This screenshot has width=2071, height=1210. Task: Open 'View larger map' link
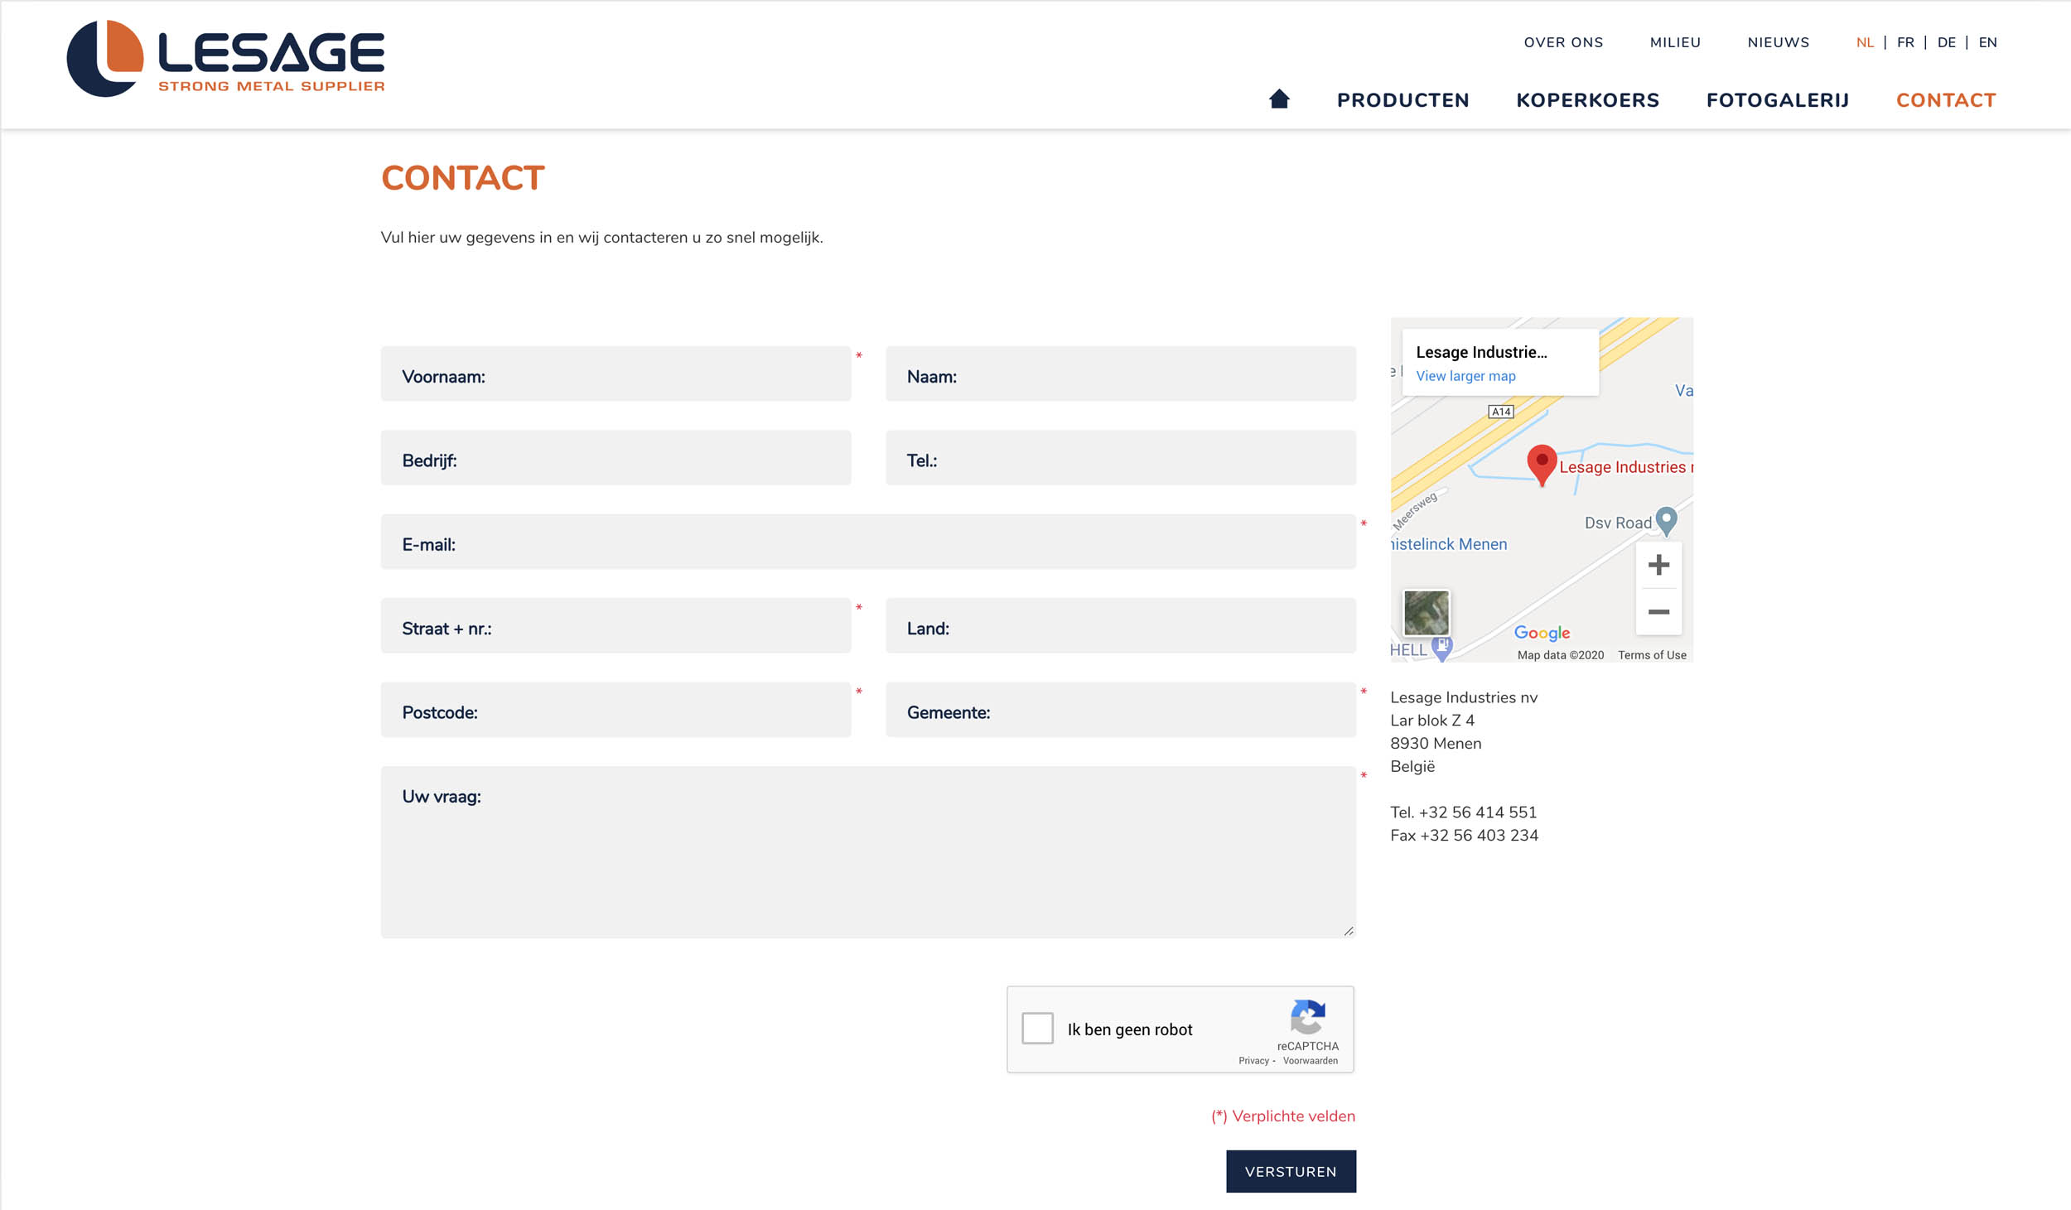(x=1465, y=376)
